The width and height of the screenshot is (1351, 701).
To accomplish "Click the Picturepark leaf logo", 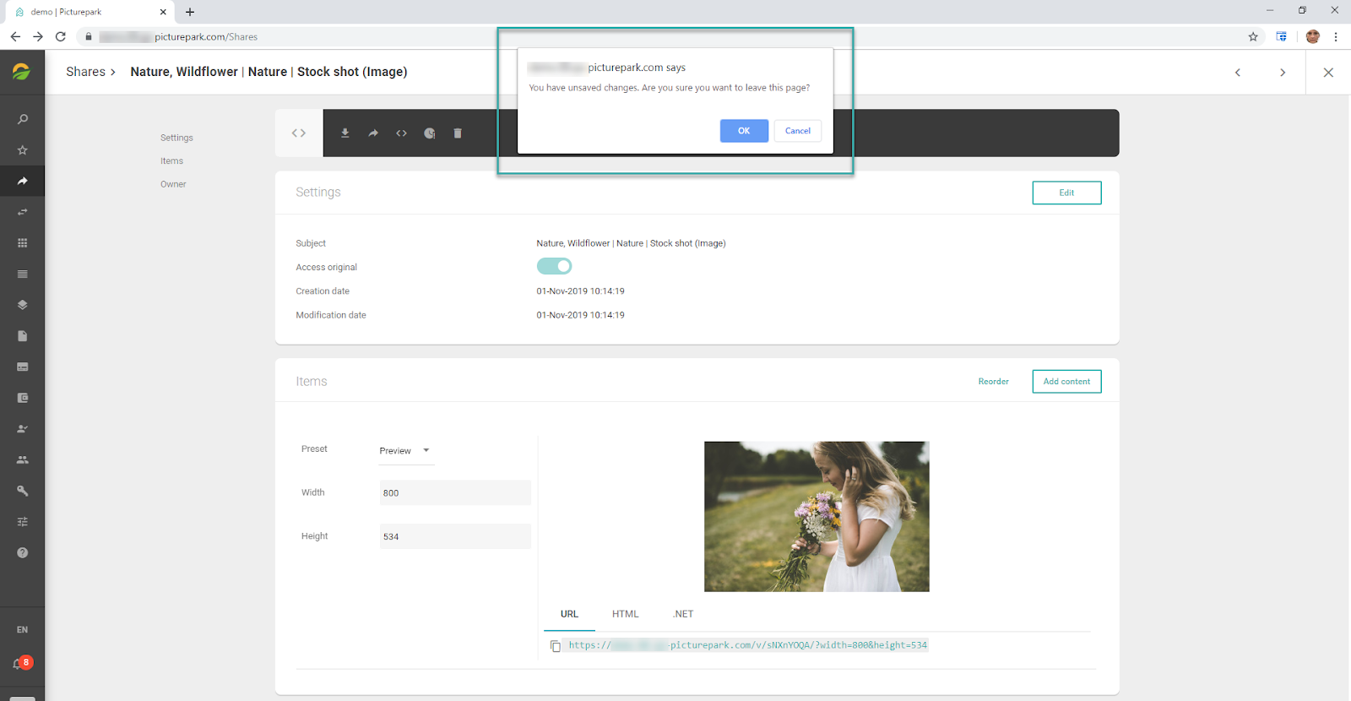I will [x=22, y=72].
